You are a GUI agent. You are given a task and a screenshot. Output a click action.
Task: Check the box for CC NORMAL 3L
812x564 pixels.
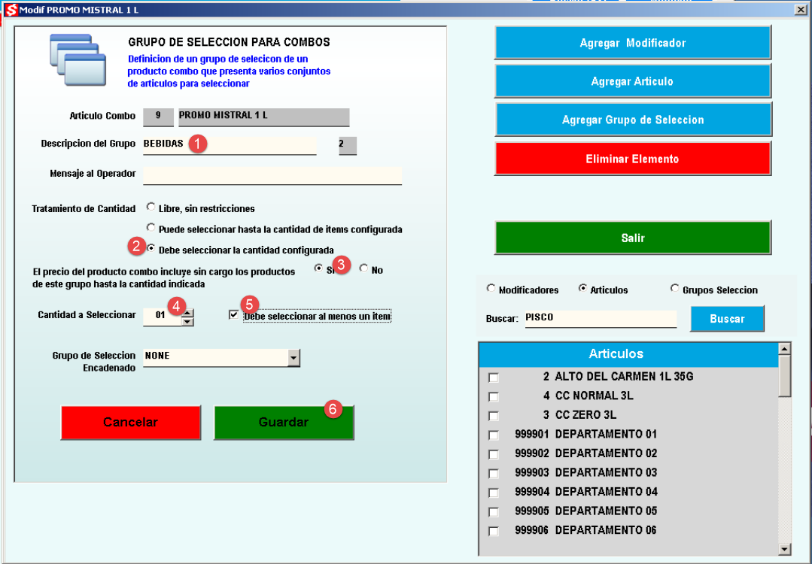(x=494, y=397)
